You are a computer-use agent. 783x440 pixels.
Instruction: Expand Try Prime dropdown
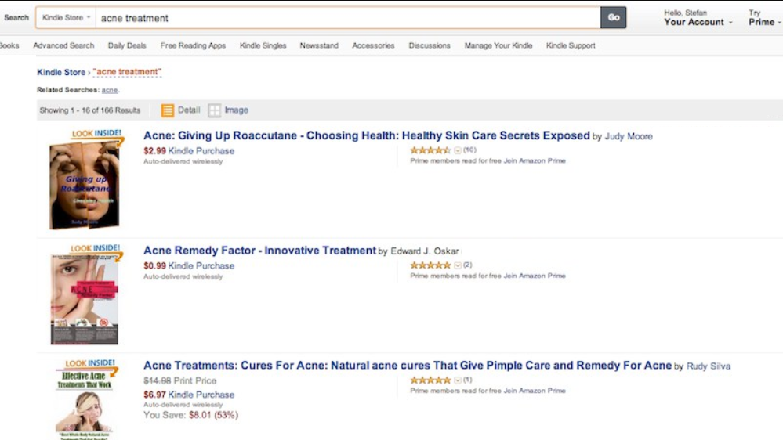(x=764, y=22)
